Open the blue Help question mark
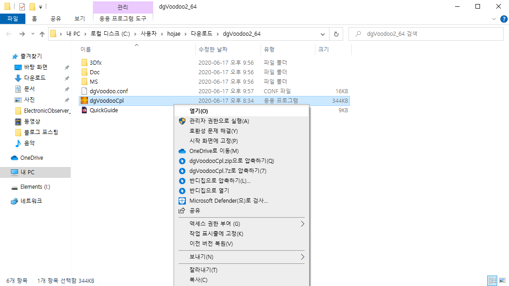 click(504, 19)
